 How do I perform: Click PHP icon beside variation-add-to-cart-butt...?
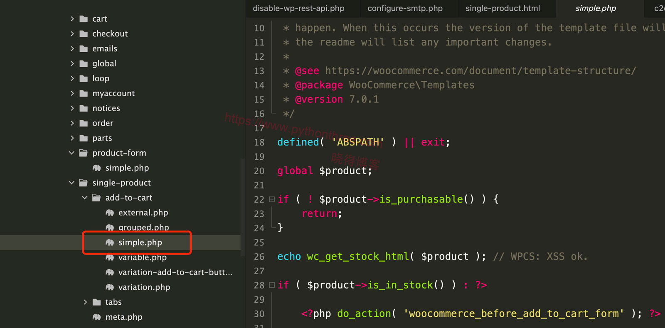pos(110,272)
